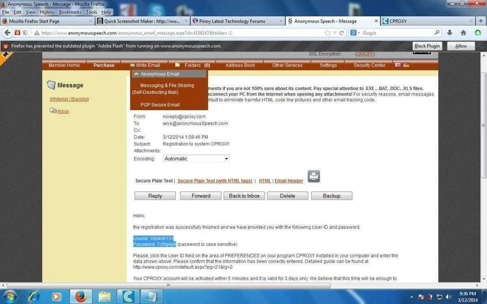Open Security Center navigation item
The width and height of the screenshot is (487, 304).
tap(369, 65)
